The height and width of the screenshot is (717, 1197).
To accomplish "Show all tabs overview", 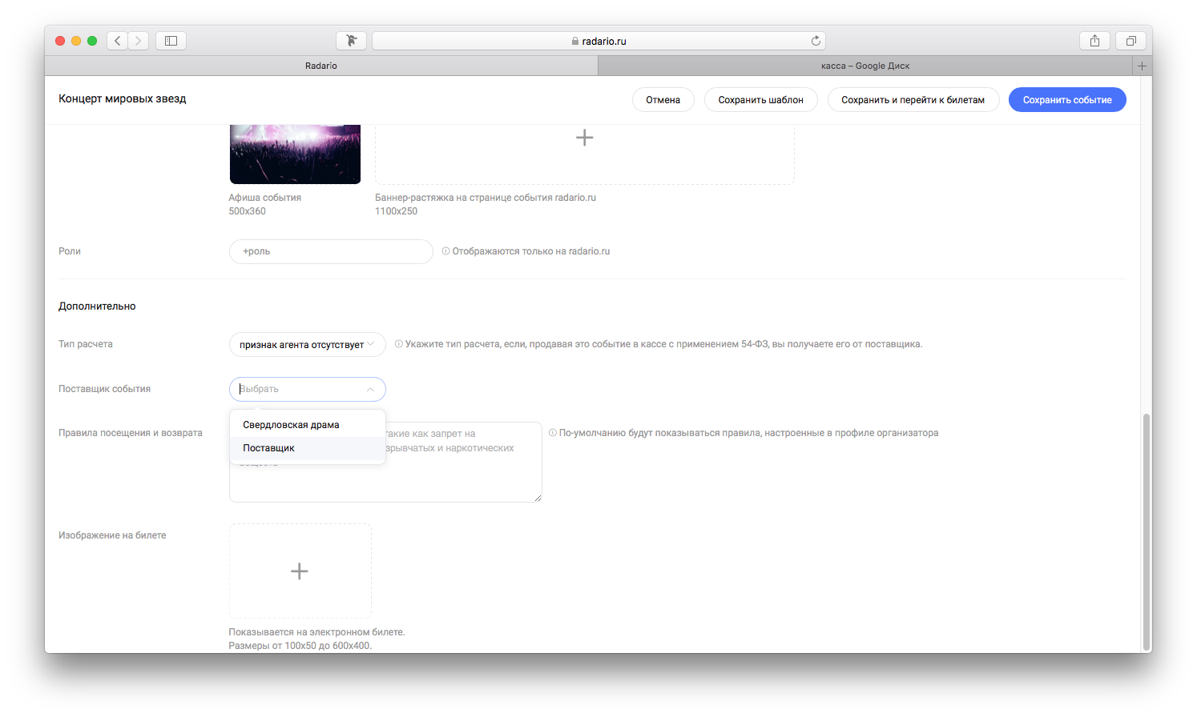I will coord(1130,41).
